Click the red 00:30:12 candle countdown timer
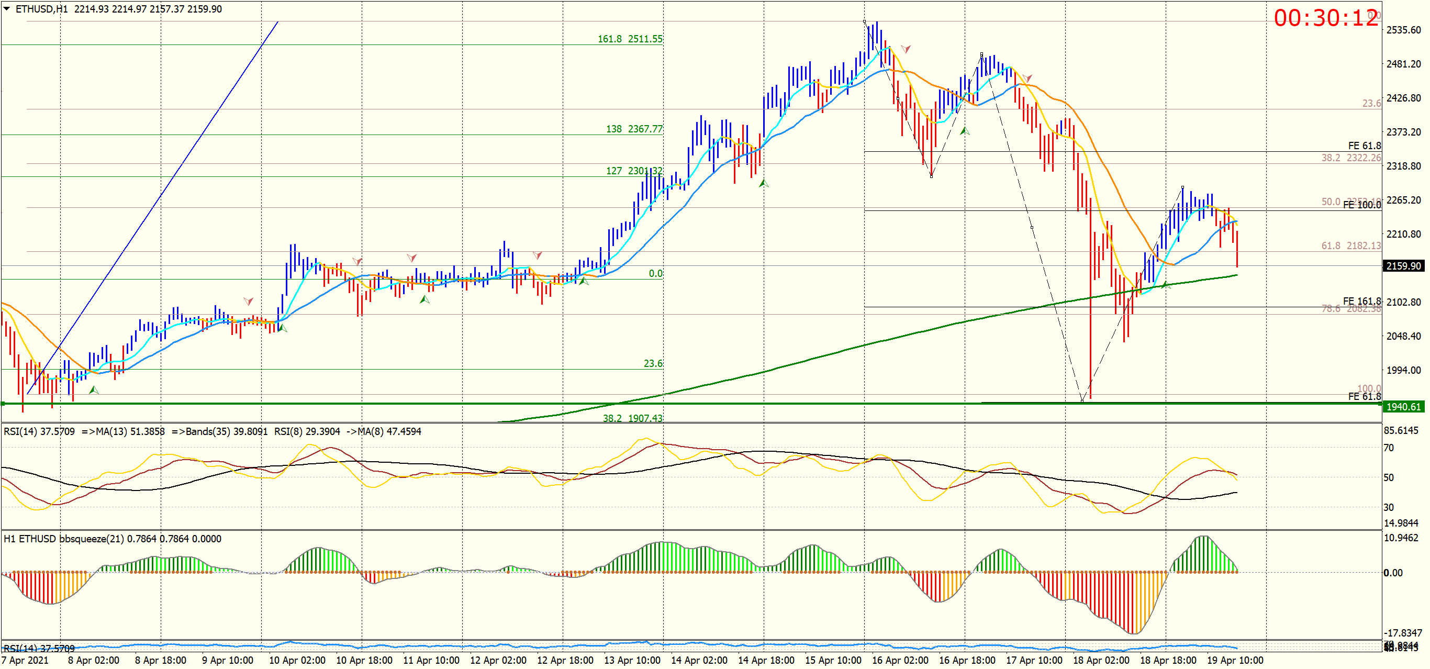The width and height of the screenshot is (1430, 669). [x=1325, y=18]
